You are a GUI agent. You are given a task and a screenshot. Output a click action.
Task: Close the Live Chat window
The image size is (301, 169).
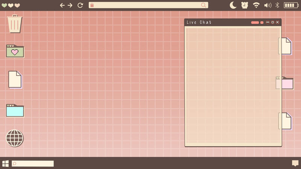pyautogui.click(x=277, y=23)
